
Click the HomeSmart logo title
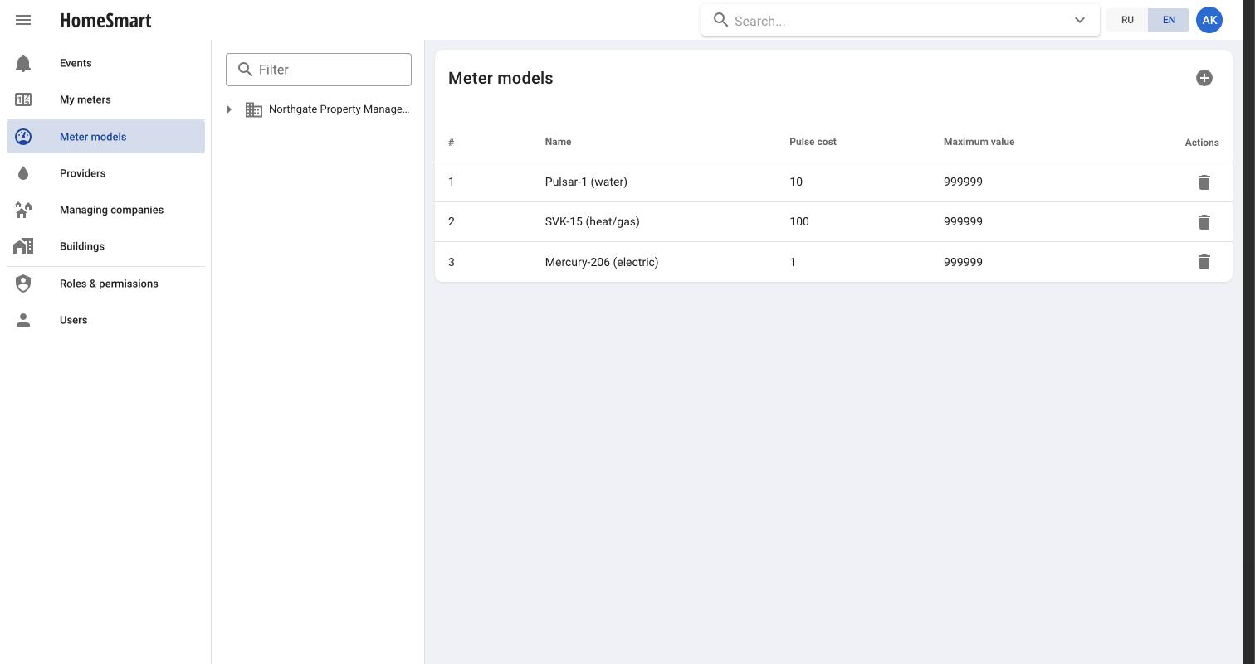[x=105, y=20]
